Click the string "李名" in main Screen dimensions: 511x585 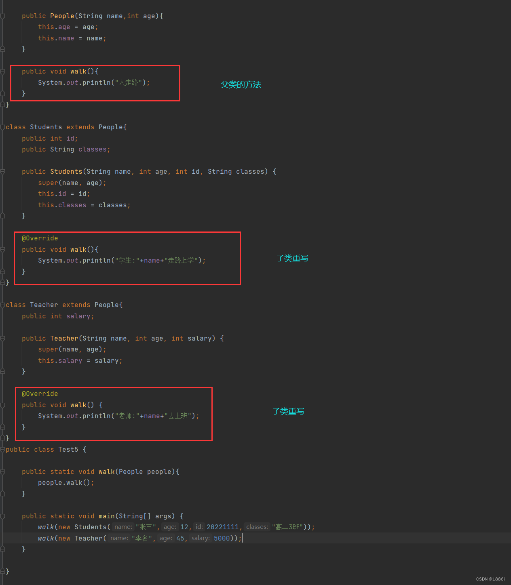tap(141, 539)
